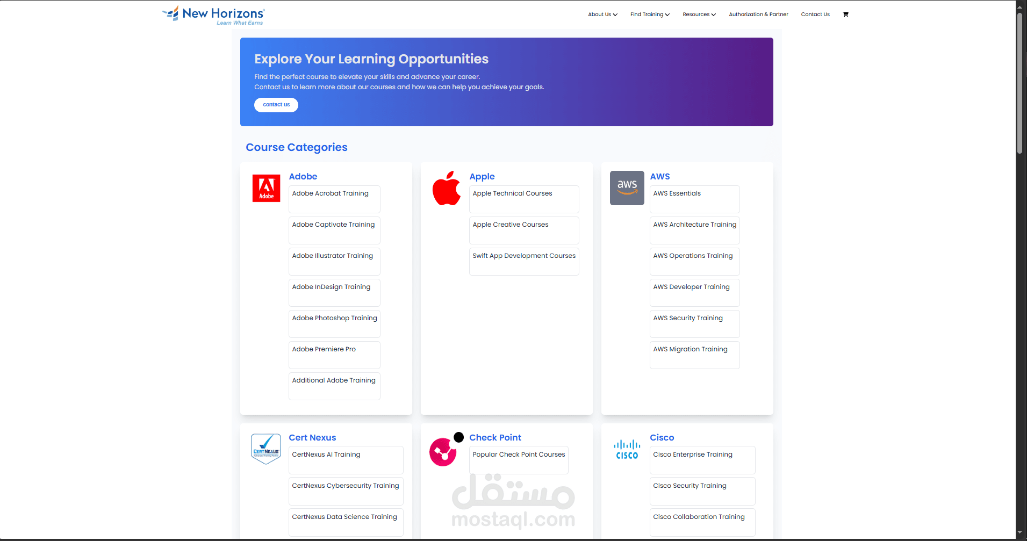Expand the Find Training dropdown menu
Viewport: 1027px width, 541px height.
[x=650, y=15]
